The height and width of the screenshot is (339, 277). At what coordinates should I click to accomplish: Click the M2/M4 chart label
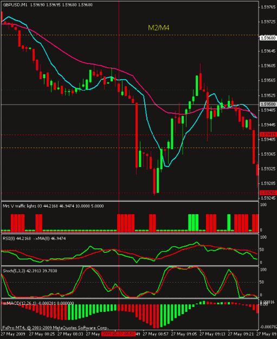pos(159,28)
